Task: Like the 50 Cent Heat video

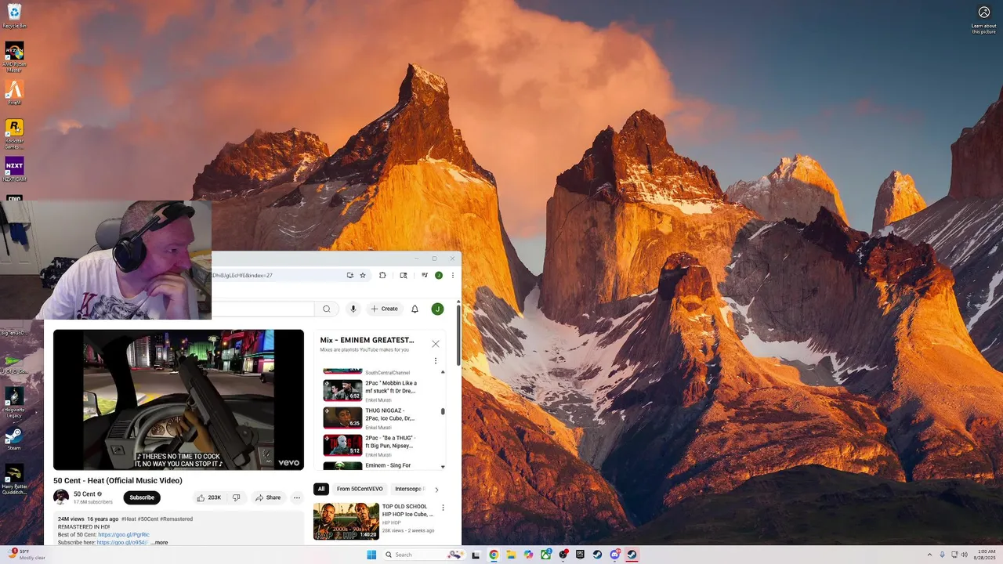Action: [209, 497]
